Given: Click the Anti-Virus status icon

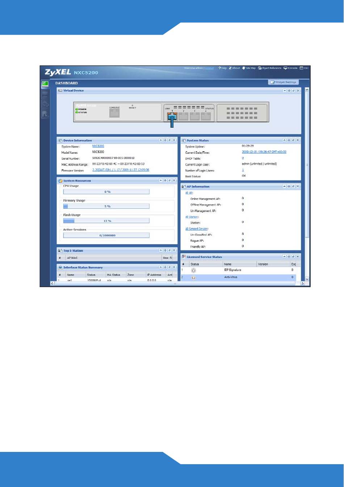Looking at the screenshot, I should 193,278.
